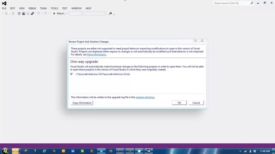Click the Find in Files toolbar icon
The image size is (275, 154).
pyautogui.click(x=110, y=13)
